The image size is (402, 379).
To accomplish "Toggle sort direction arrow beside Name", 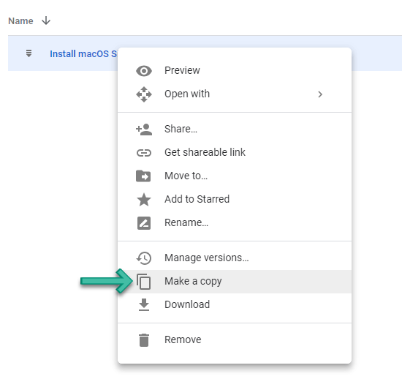I will pyautogui.click(x=46, y=20).
